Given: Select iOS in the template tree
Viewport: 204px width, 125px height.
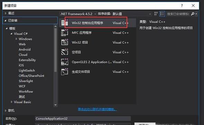Looking at the screenshot, I should (21, 65).
